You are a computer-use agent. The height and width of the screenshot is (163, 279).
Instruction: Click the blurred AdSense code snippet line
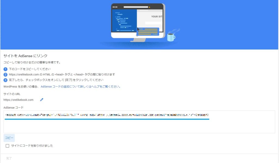pos(107,115)
